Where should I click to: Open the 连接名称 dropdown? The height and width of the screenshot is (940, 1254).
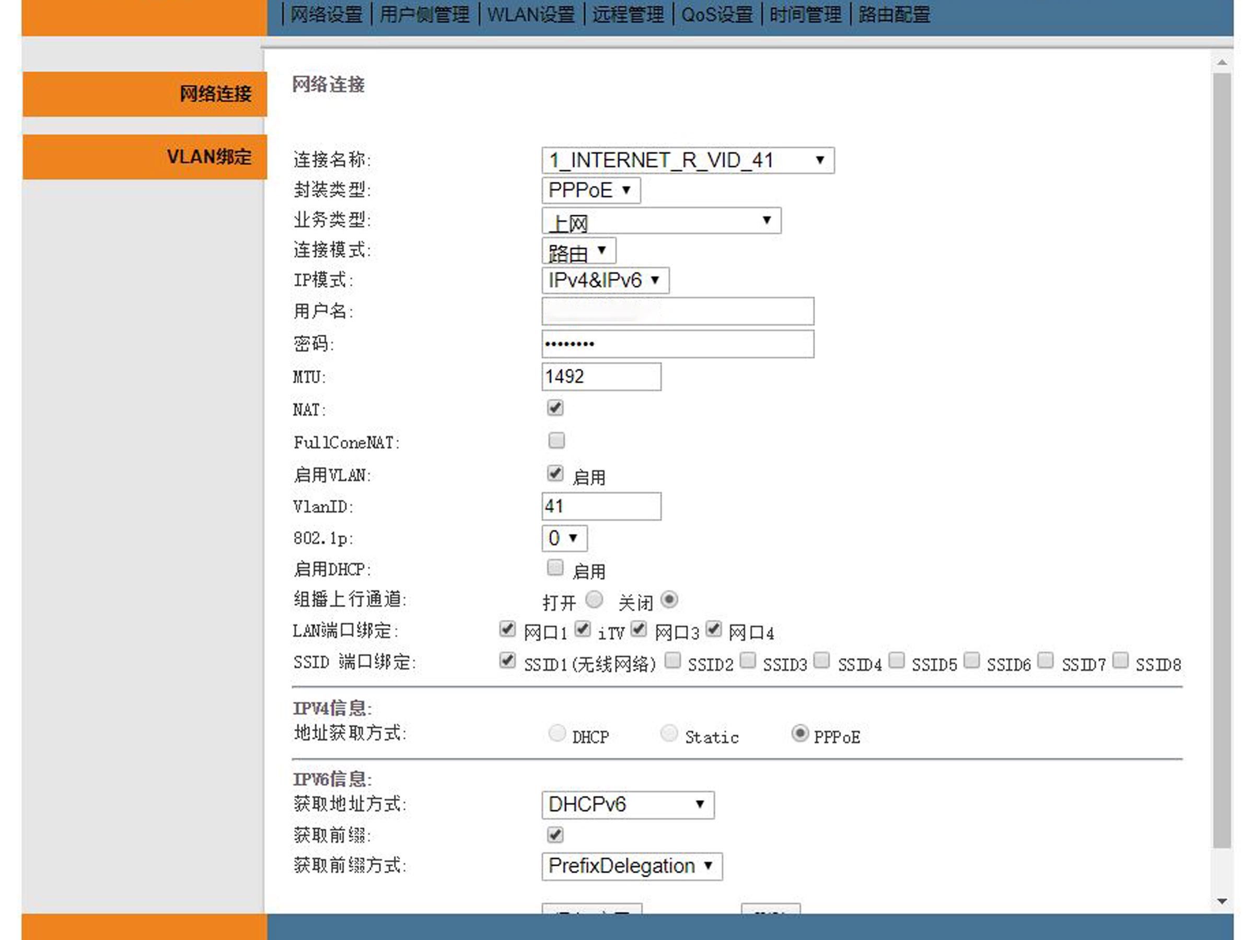click(687, 160)
